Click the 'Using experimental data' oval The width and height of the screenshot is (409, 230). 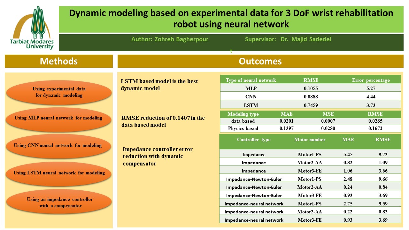59,92
